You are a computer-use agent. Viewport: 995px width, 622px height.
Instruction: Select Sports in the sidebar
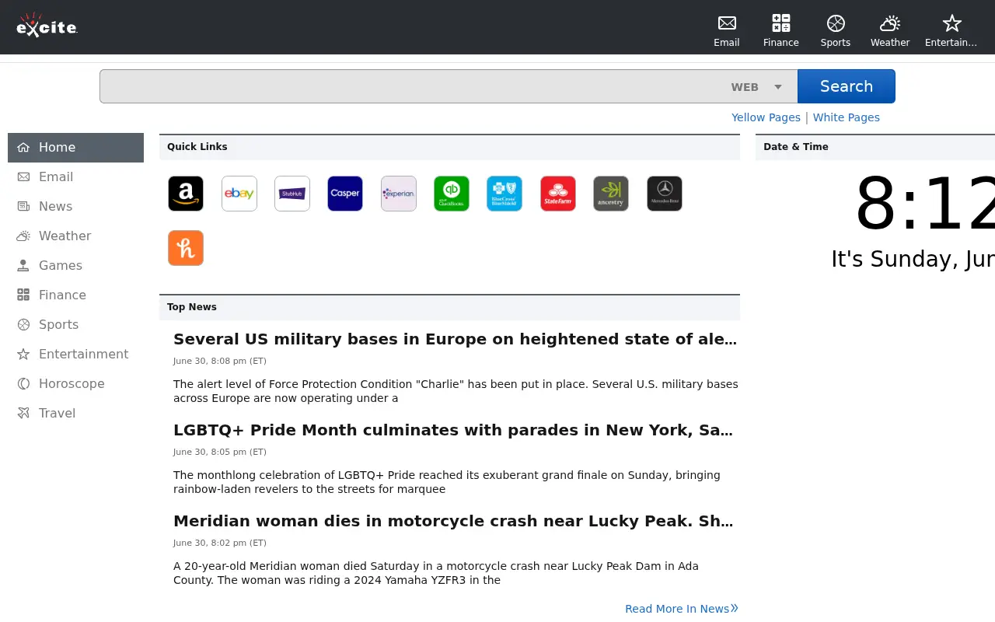75,325
